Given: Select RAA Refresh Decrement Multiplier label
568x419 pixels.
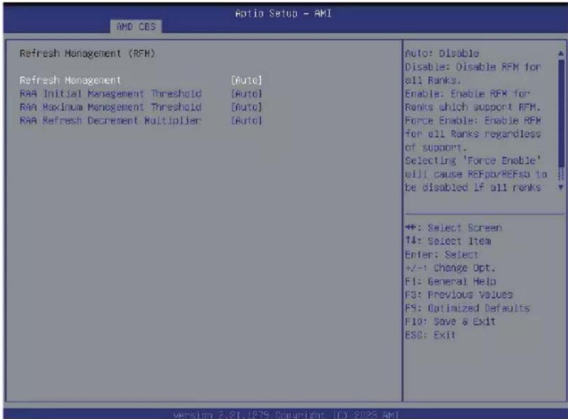Looking at the screenshot, I should coord(110,120).
